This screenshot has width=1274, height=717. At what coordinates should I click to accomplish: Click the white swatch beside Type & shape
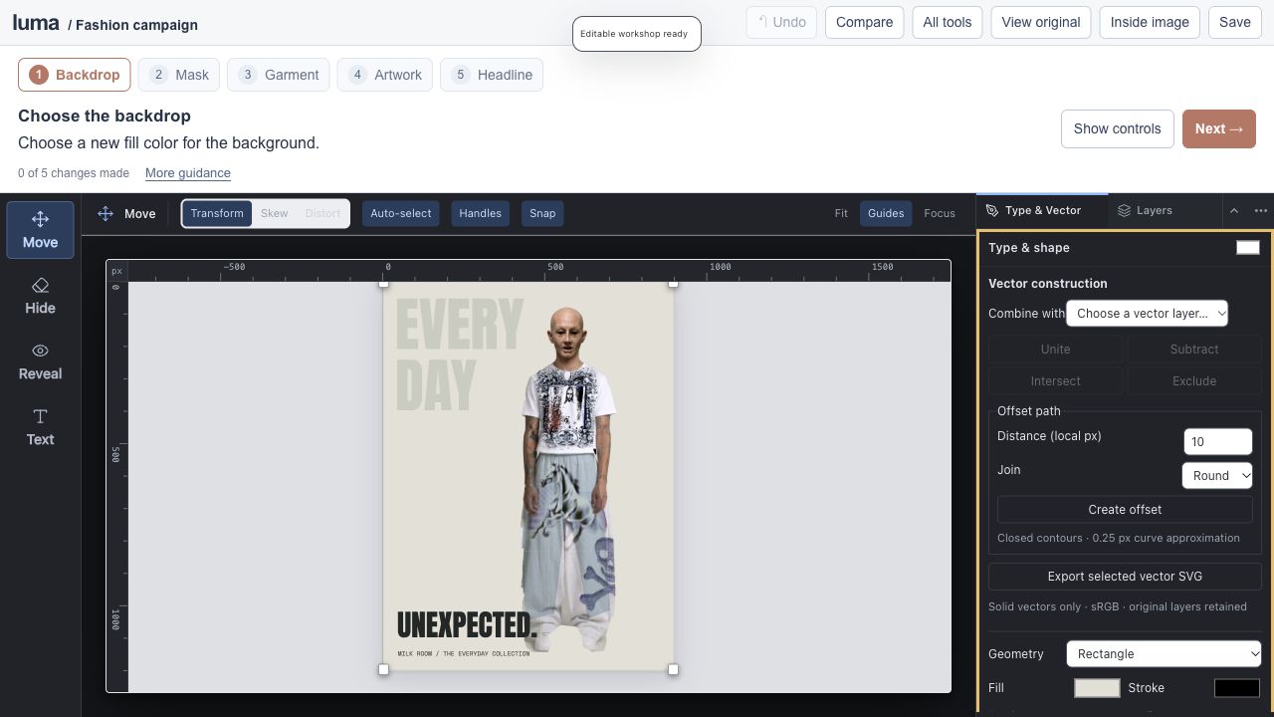tap(1248, 248)
